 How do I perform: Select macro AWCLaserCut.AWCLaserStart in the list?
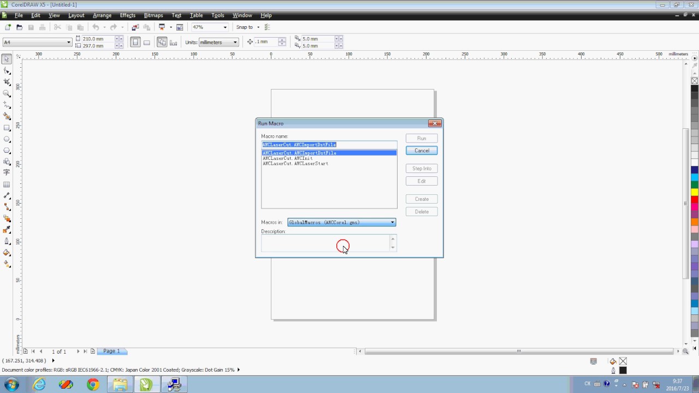(x=329, y=164)
